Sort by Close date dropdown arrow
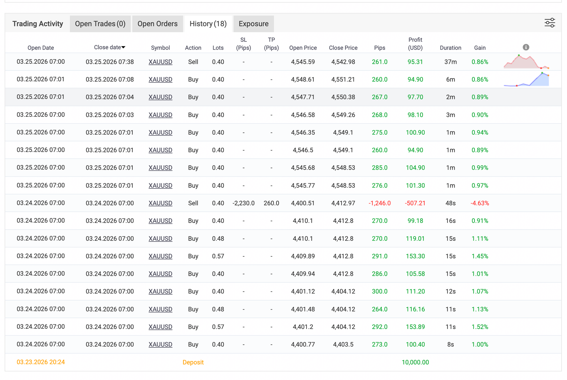567x380 pixels. click(x=123, y=47)
